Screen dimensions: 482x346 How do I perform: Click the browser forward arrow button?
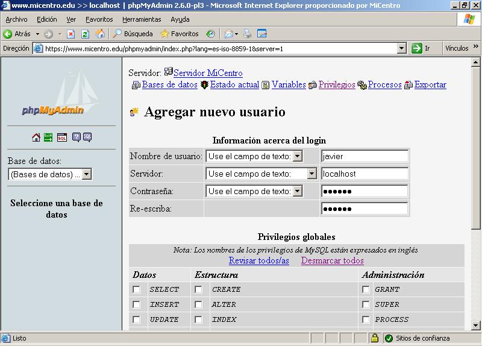click(48, 34)
